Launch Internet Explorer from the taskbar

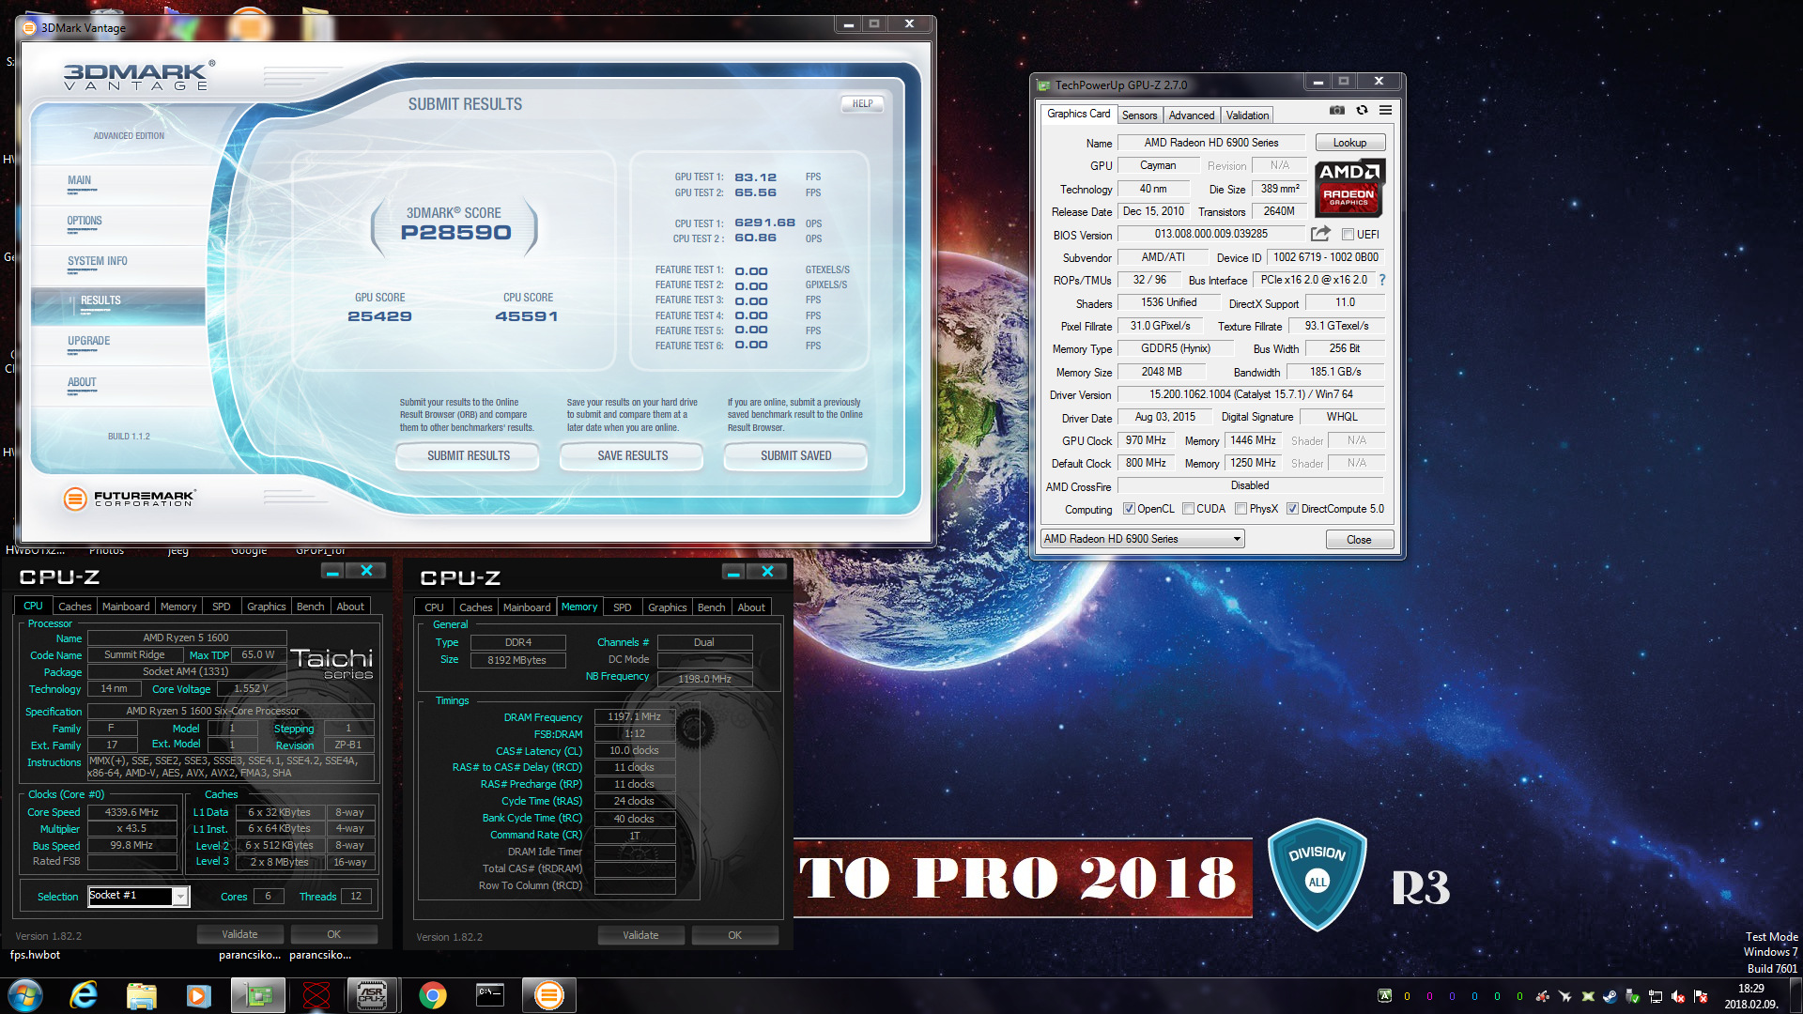[85, 995]
